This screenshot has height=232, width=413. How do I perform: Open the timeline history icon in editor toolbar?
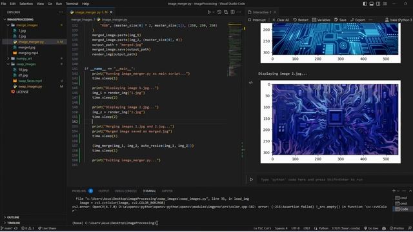[x=219, y=12]
